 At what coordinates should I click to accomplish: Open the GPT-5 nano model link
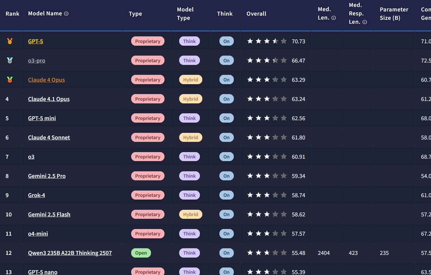coord(43,272)
